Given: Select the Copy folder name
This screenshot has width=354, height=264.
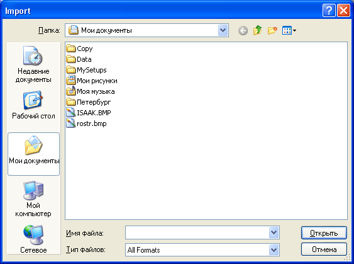Looking at the screenshot, I should pyautogui.click(x=85, y=49).
